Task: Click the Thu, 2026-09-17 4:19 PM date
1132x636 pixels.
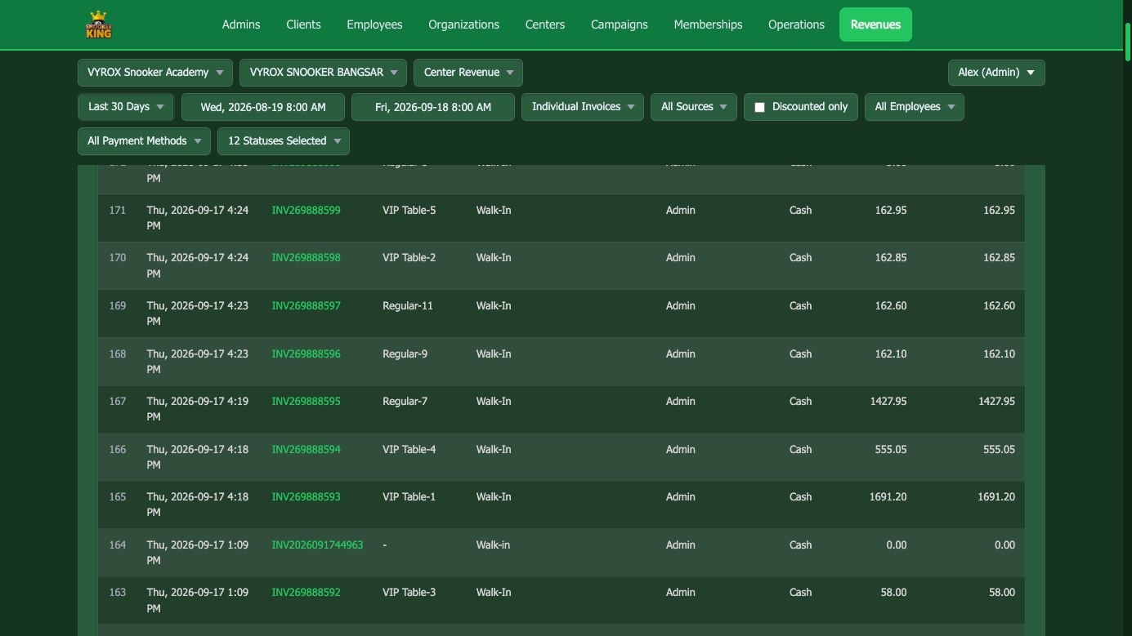Action: click(x=197, y=409)
